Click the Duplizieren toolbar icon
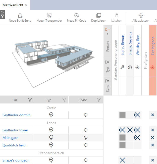The image size is (157, 164). click(98, 16)
